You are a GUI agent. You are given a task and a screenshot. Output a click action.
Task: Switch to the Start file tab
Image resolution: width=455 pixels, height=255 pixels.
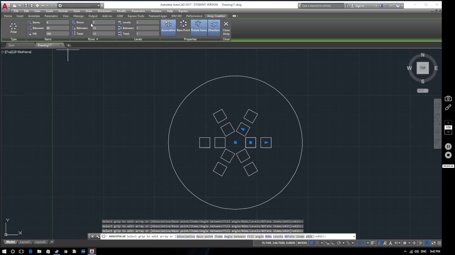click(11, 45)
